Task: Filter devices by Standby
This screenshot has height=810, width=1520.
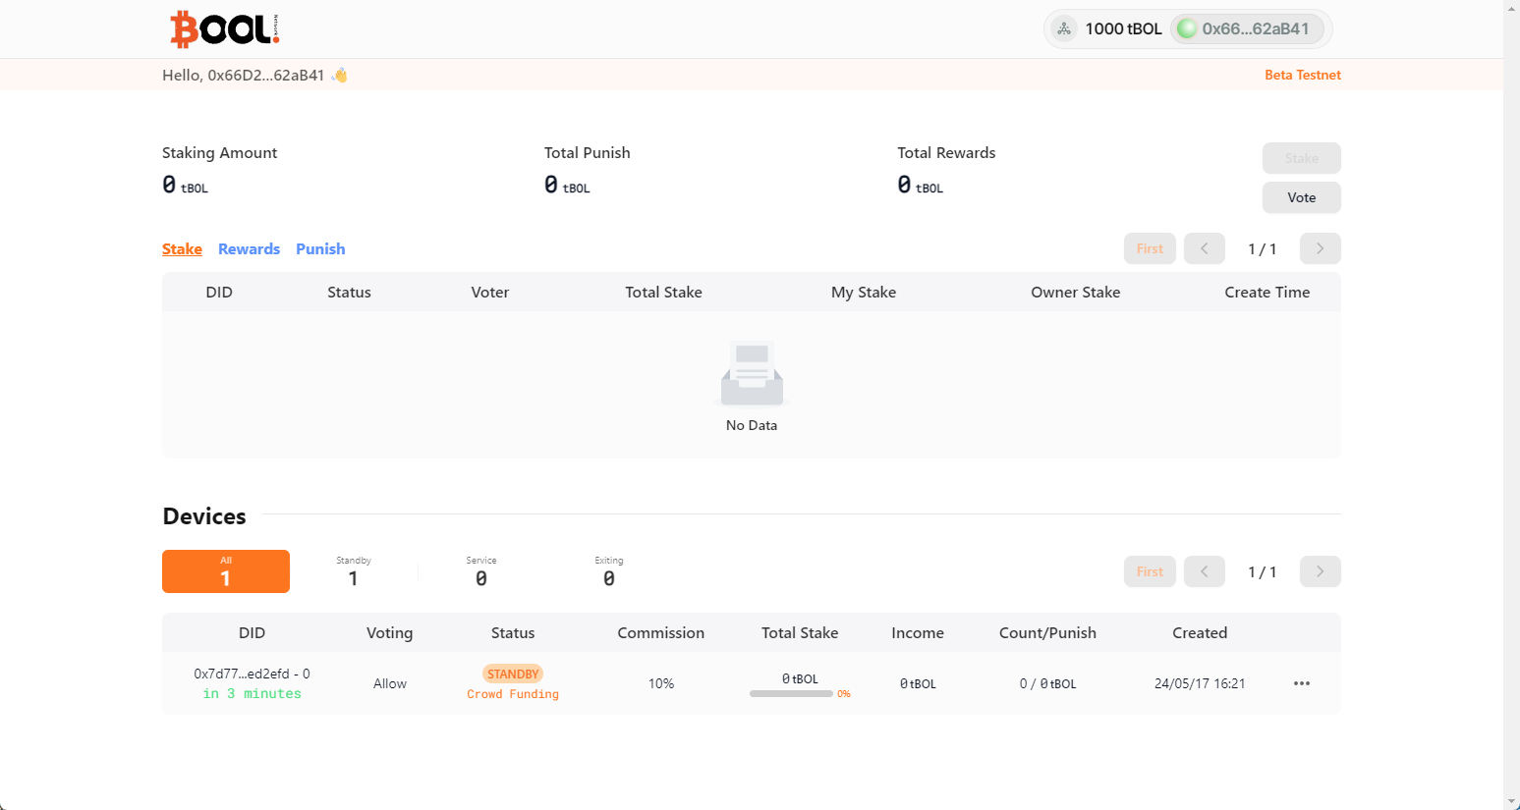Action: tap(354, 571)
